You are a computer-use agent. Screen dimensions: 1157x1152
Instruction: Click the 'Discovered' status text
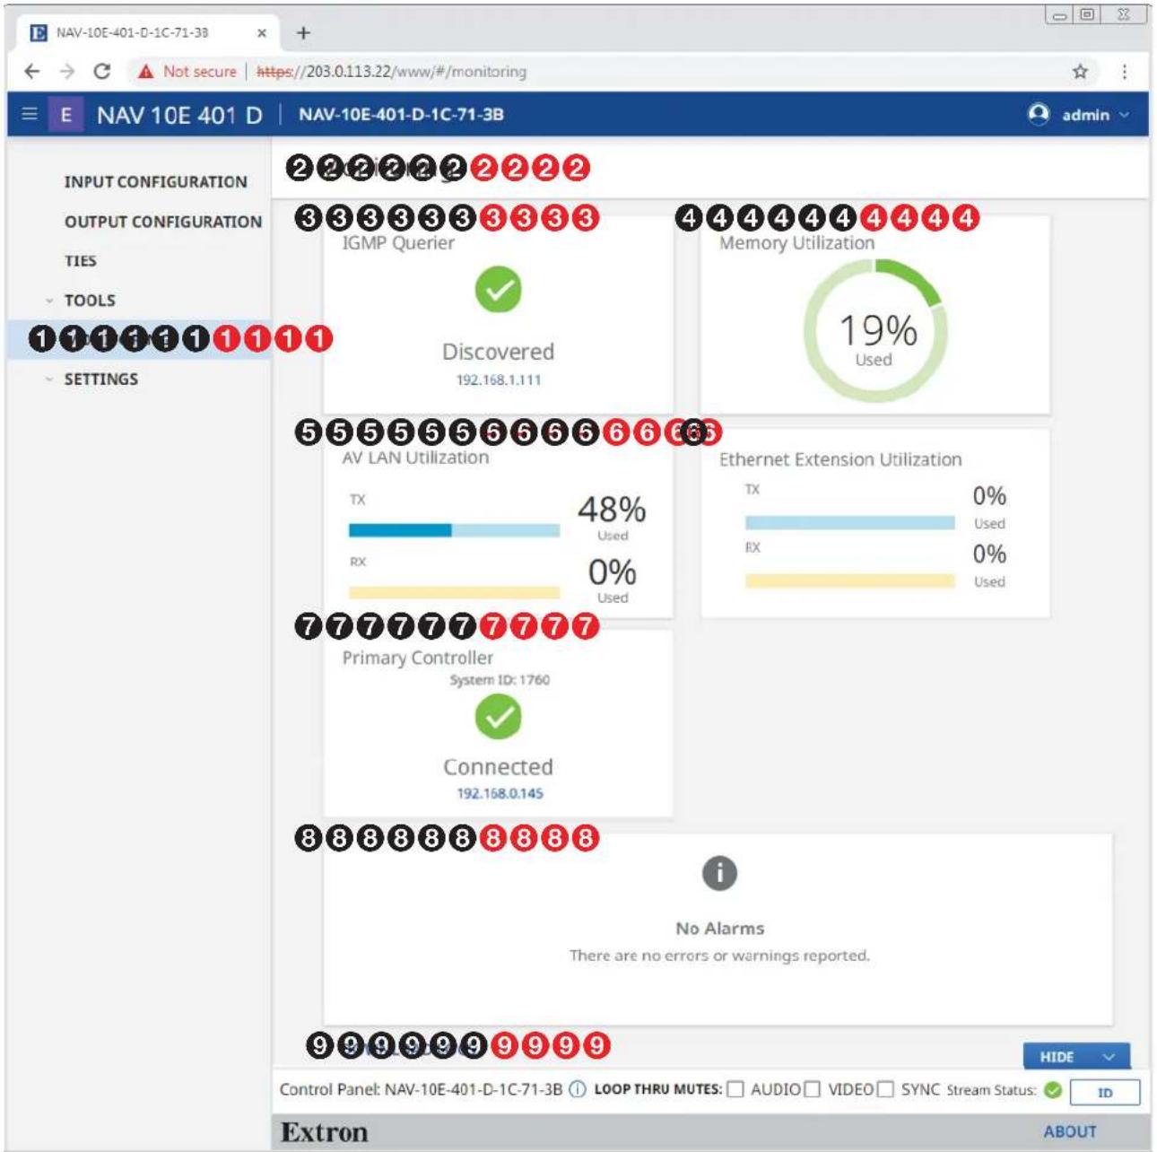pos(498,352)
